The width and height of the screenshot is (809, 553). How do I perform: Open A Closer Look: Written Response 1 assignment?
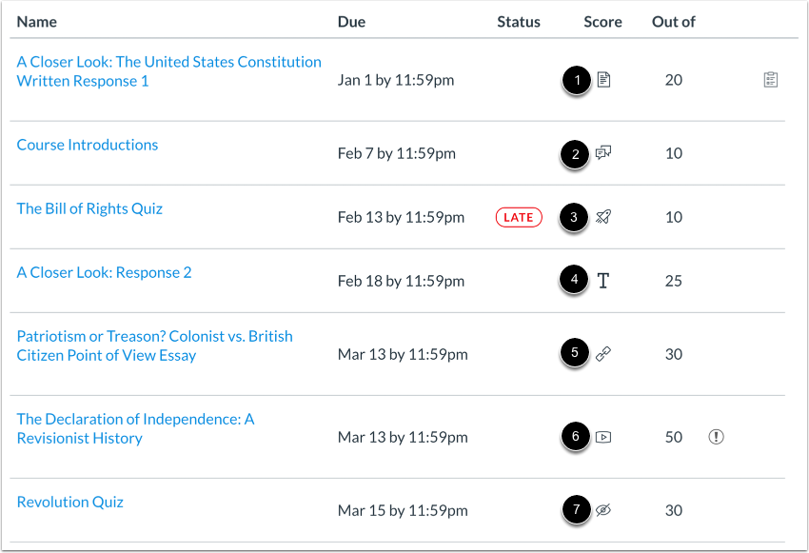point(168,71)
